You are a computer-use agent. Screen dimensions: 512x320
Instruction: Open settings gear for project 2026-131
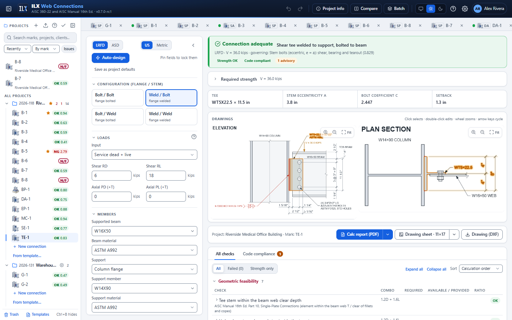click(x=62, y=265)
